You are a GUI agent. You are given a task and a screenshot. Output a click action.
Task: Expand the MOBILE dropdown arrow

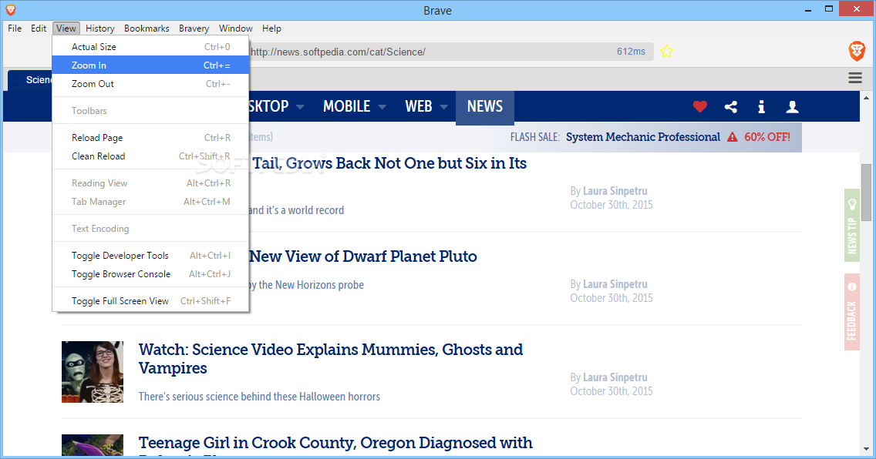(x=382, y=106)
